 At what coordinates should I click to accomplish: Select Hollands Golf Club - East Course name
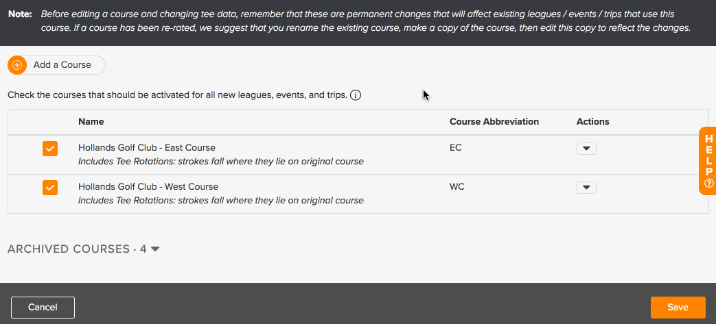147,148
